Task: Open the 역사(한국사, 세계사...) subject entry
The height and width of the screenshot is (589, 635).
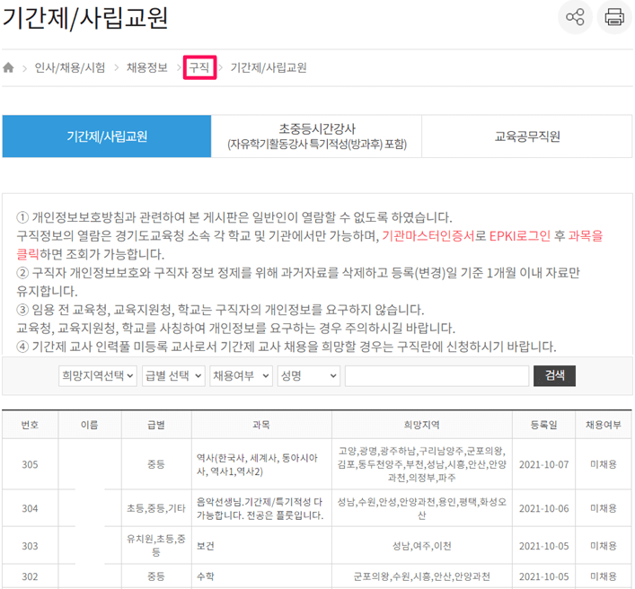Action: tap(257, 465)
